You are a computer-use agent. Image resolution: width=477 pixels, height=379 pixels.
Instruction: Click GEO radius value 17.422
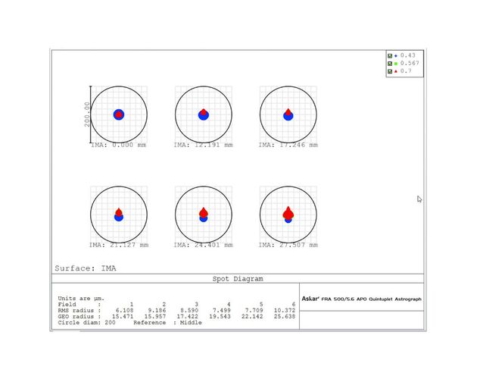188,317
